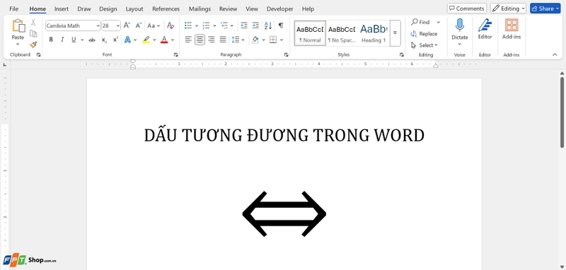
Task: Click shading paint bucket icon
Action: click(255, 40)
